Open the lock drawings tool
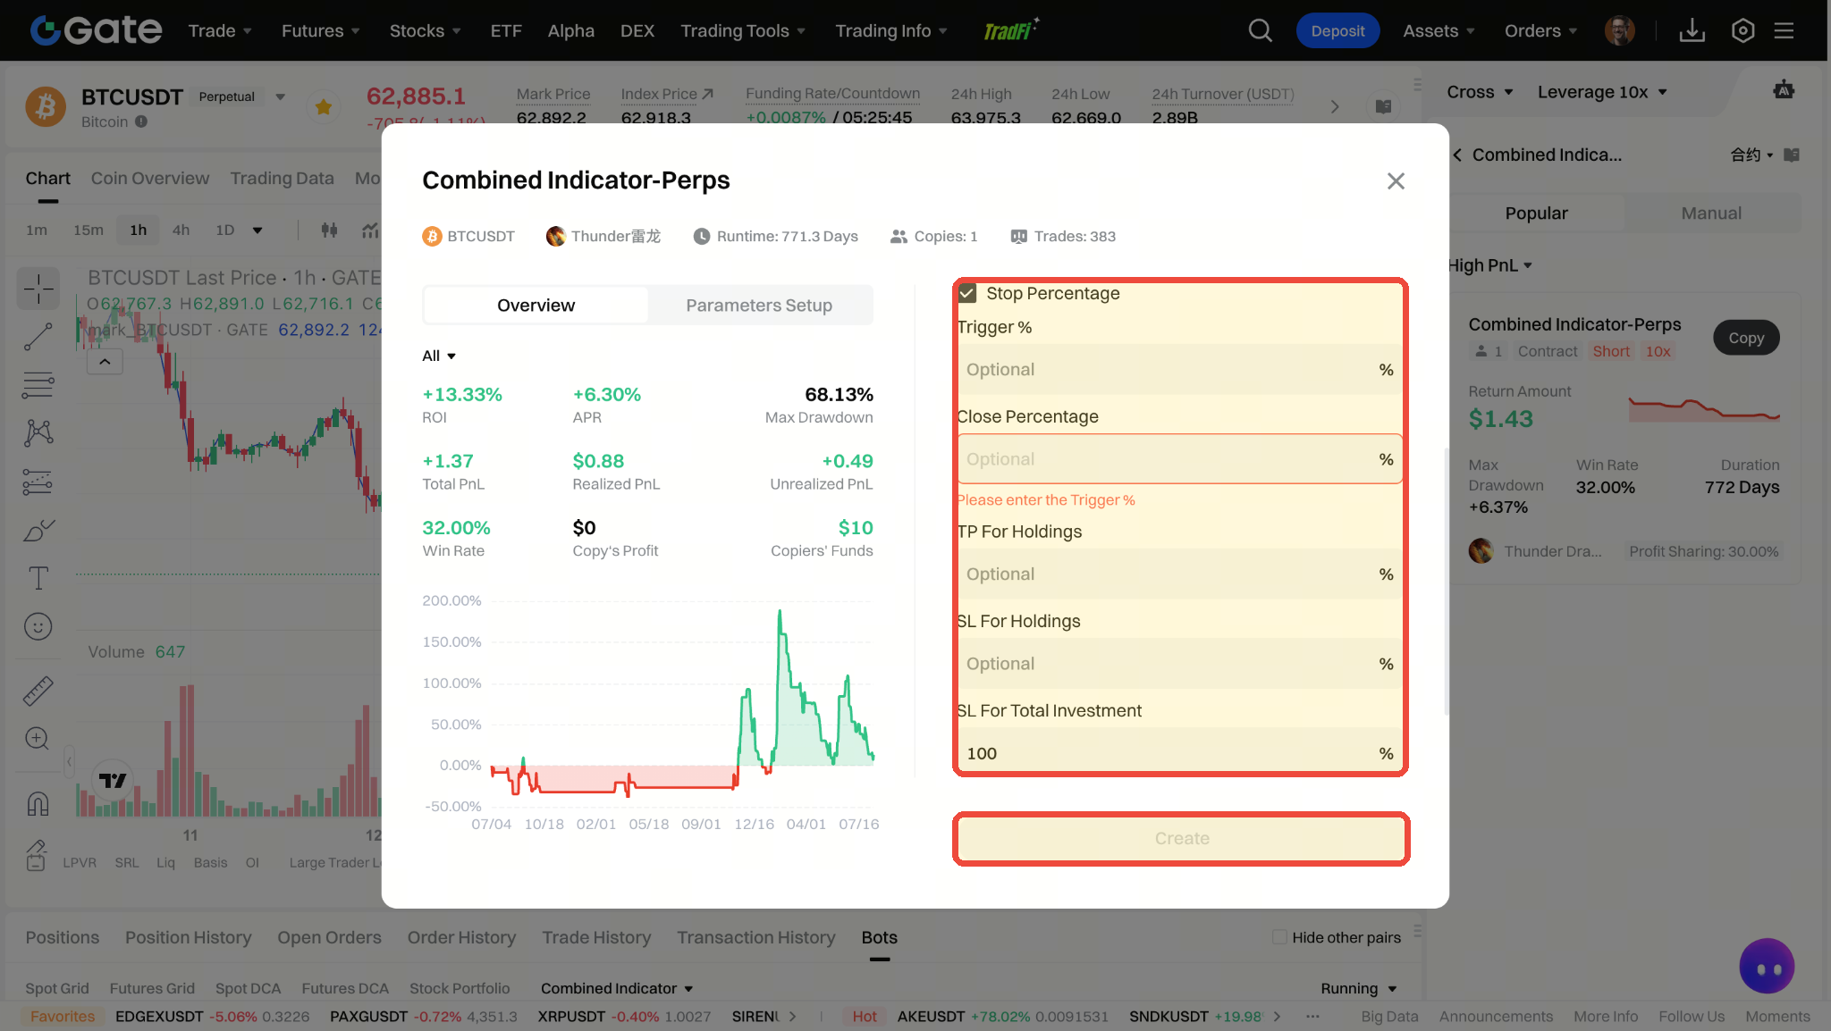 click(36, 855)
